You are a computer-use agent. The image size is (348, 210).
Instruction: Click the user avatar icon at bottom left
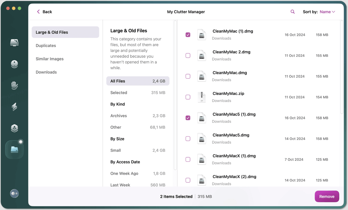pos(14,193)
